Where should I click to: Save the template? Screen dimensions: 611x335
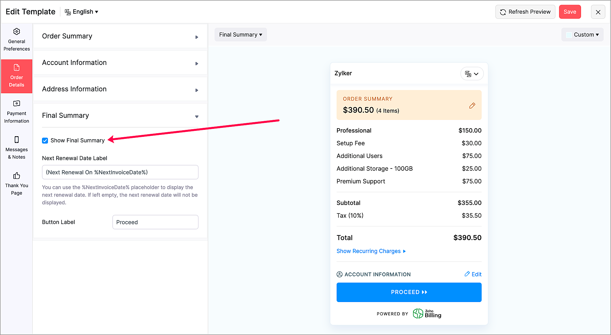(570, 12)
